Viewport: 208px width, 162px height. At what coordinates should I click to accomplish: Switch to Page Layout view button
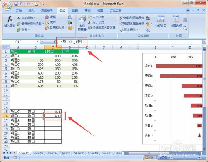151,157
